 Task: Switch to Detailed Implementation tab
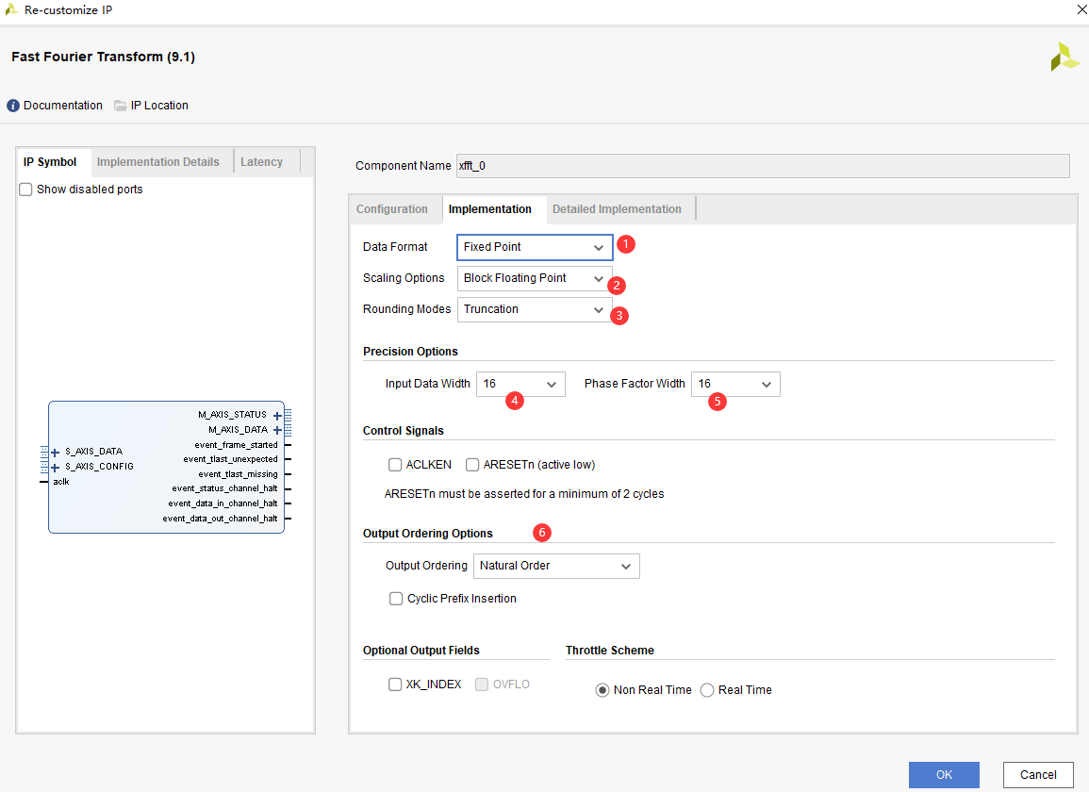[617, 209]
